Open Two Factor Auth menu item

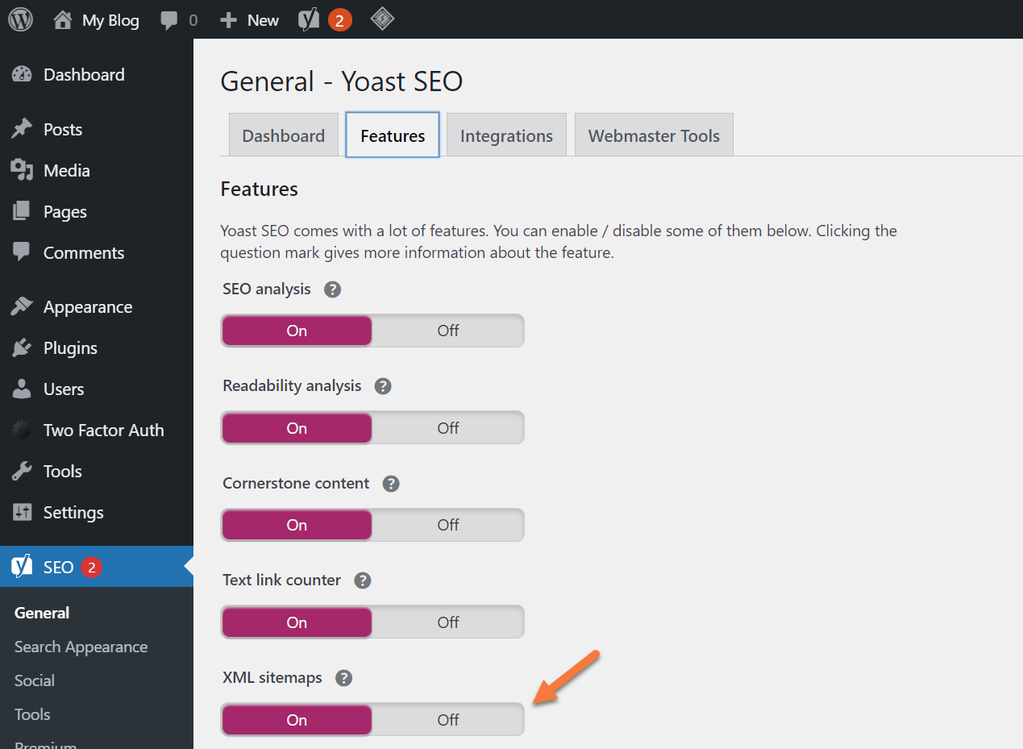click(x=103, y=431)
